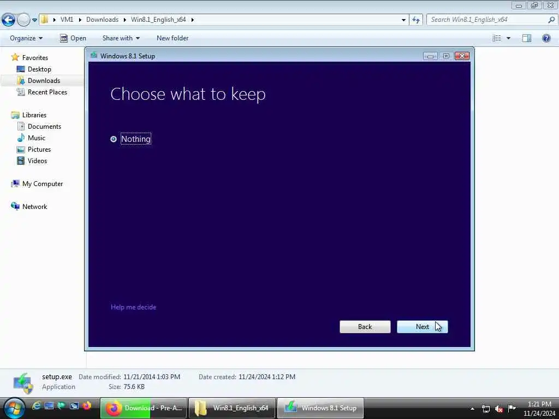This screenshot has width=559, height=419.
Task: Select Music library
Action: [31, 138]
